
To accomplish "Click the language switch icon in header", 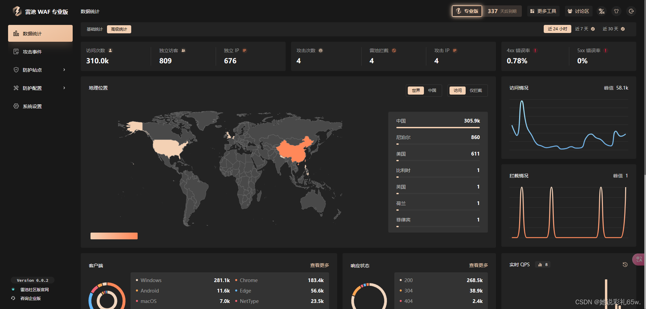I will [x=602, y=11].
